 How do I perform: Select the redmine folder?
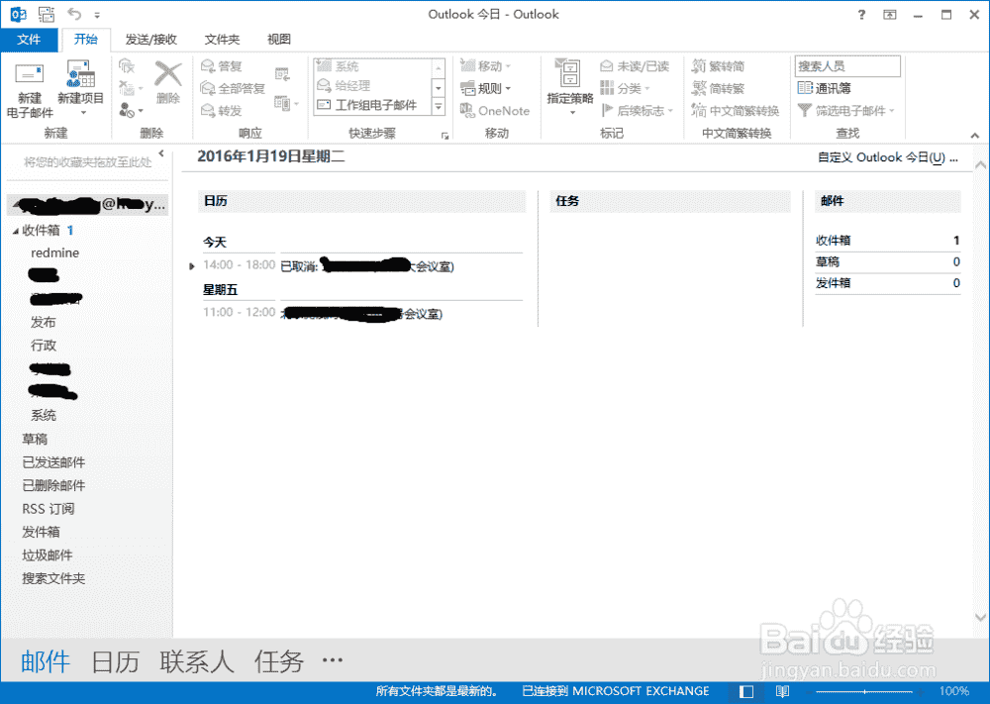point(54,252)
